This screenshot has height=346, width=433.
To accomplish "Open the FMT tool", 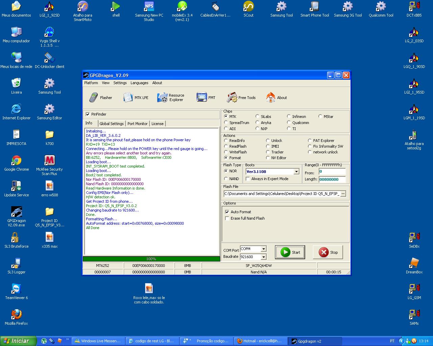I will pos(206,98).
